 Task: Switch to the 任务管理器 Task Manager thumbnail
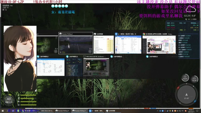(x=104, y=44)
